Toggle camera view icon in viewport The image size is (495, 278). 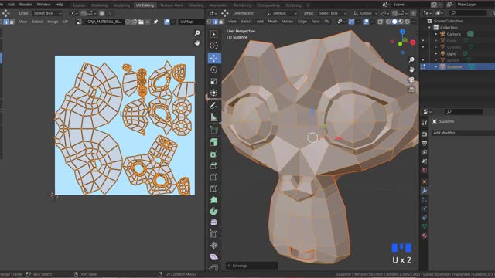(411, 80)
